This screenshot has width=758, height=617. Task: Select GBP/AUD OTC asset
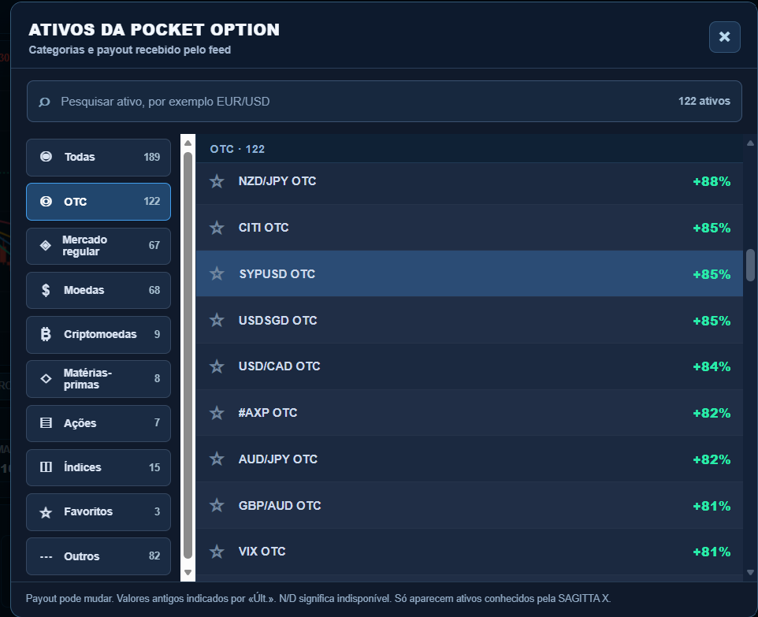point(469,505)
